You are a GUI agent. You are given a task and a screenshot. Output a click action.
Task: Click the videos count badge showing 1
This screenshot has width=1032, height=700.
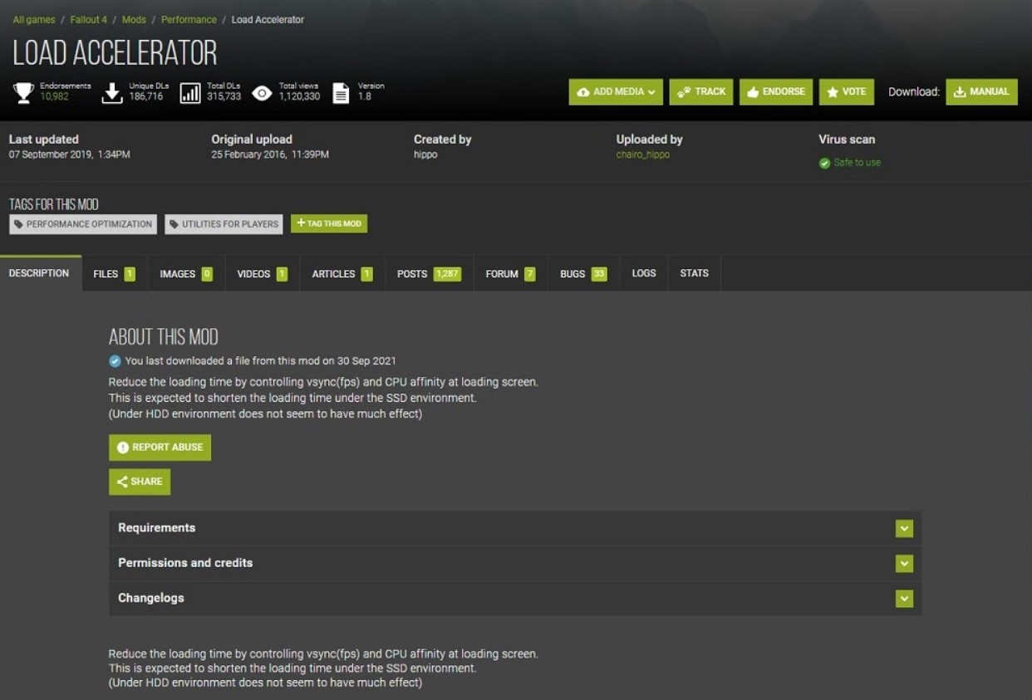[x=283, y=274]
